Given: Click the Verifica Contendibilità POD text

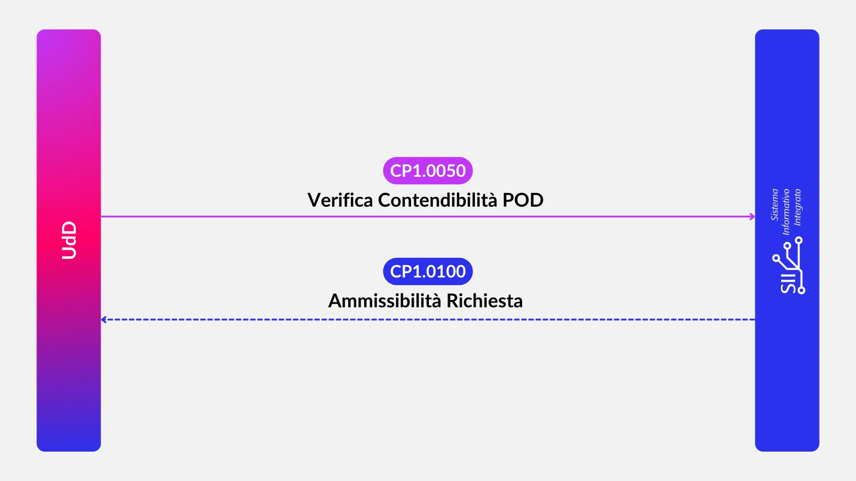Looking at the screenshot, I should pyautogui.click(x=425, y=200).
